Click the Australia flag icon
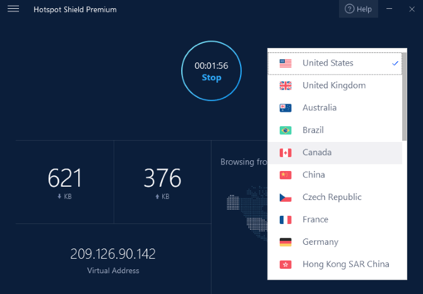423x294 pixels. [x=285, y=108]
